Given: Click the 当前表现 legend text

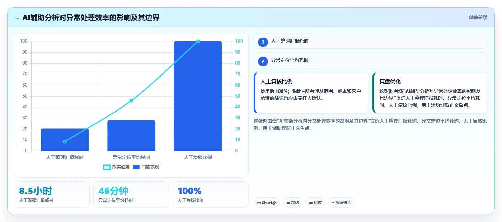Looking at the screenshot, I should pyautogui.click(x=150, y=167).
